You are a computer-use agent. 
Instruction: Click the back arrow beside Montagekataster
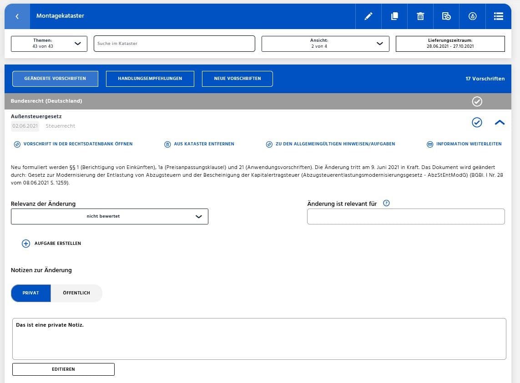click(x=17, y=16)
